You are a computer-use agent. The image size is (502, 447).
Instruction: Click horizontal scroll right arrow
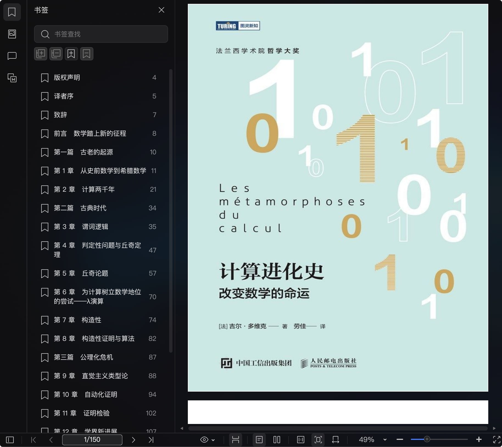click(x=494, y=428)
